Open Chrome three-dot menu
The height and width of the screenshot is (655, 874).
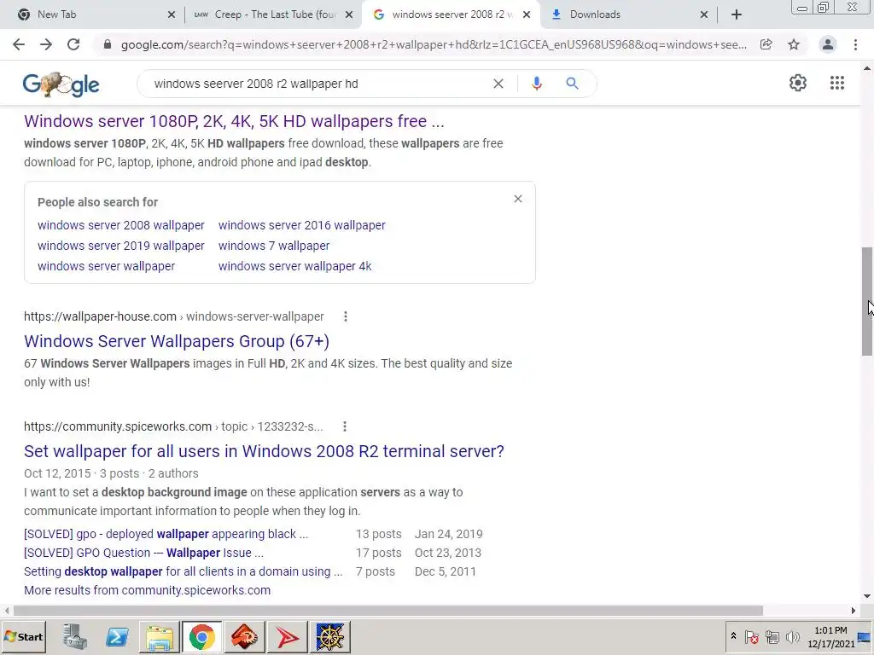855,44
